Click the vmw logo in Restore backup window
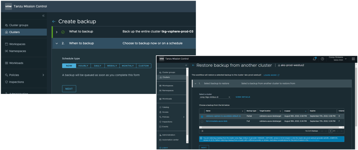Viewport: 358px width, 150px height. coord(162,59)
